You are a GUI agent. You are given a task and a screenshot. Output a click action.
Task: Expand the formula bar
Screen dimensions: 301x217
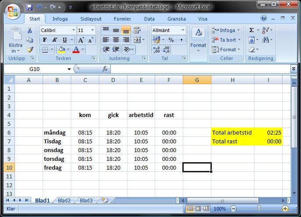tap(294, 69)
